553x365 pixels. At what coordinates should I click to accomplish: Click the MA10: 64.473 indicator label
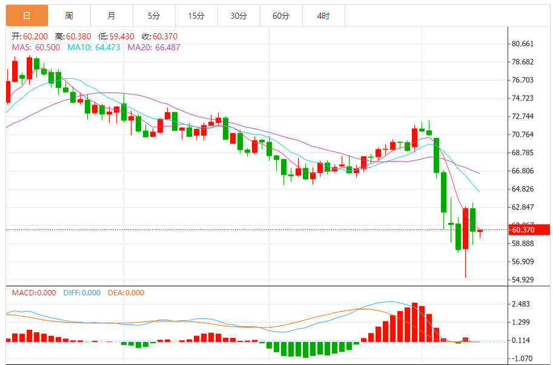pyautogui.click(x=94, y=47)
